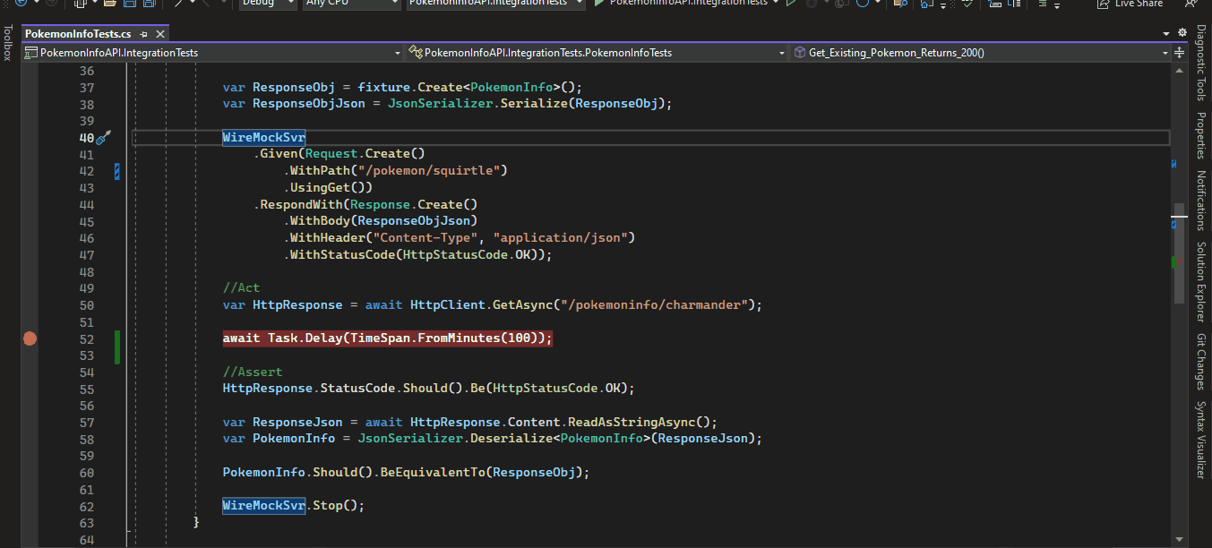Image resolution: width=1212 pixels, height=548 pixels.
Task: Open the document tab settings gear
Action: click(x=1182, y=33)
